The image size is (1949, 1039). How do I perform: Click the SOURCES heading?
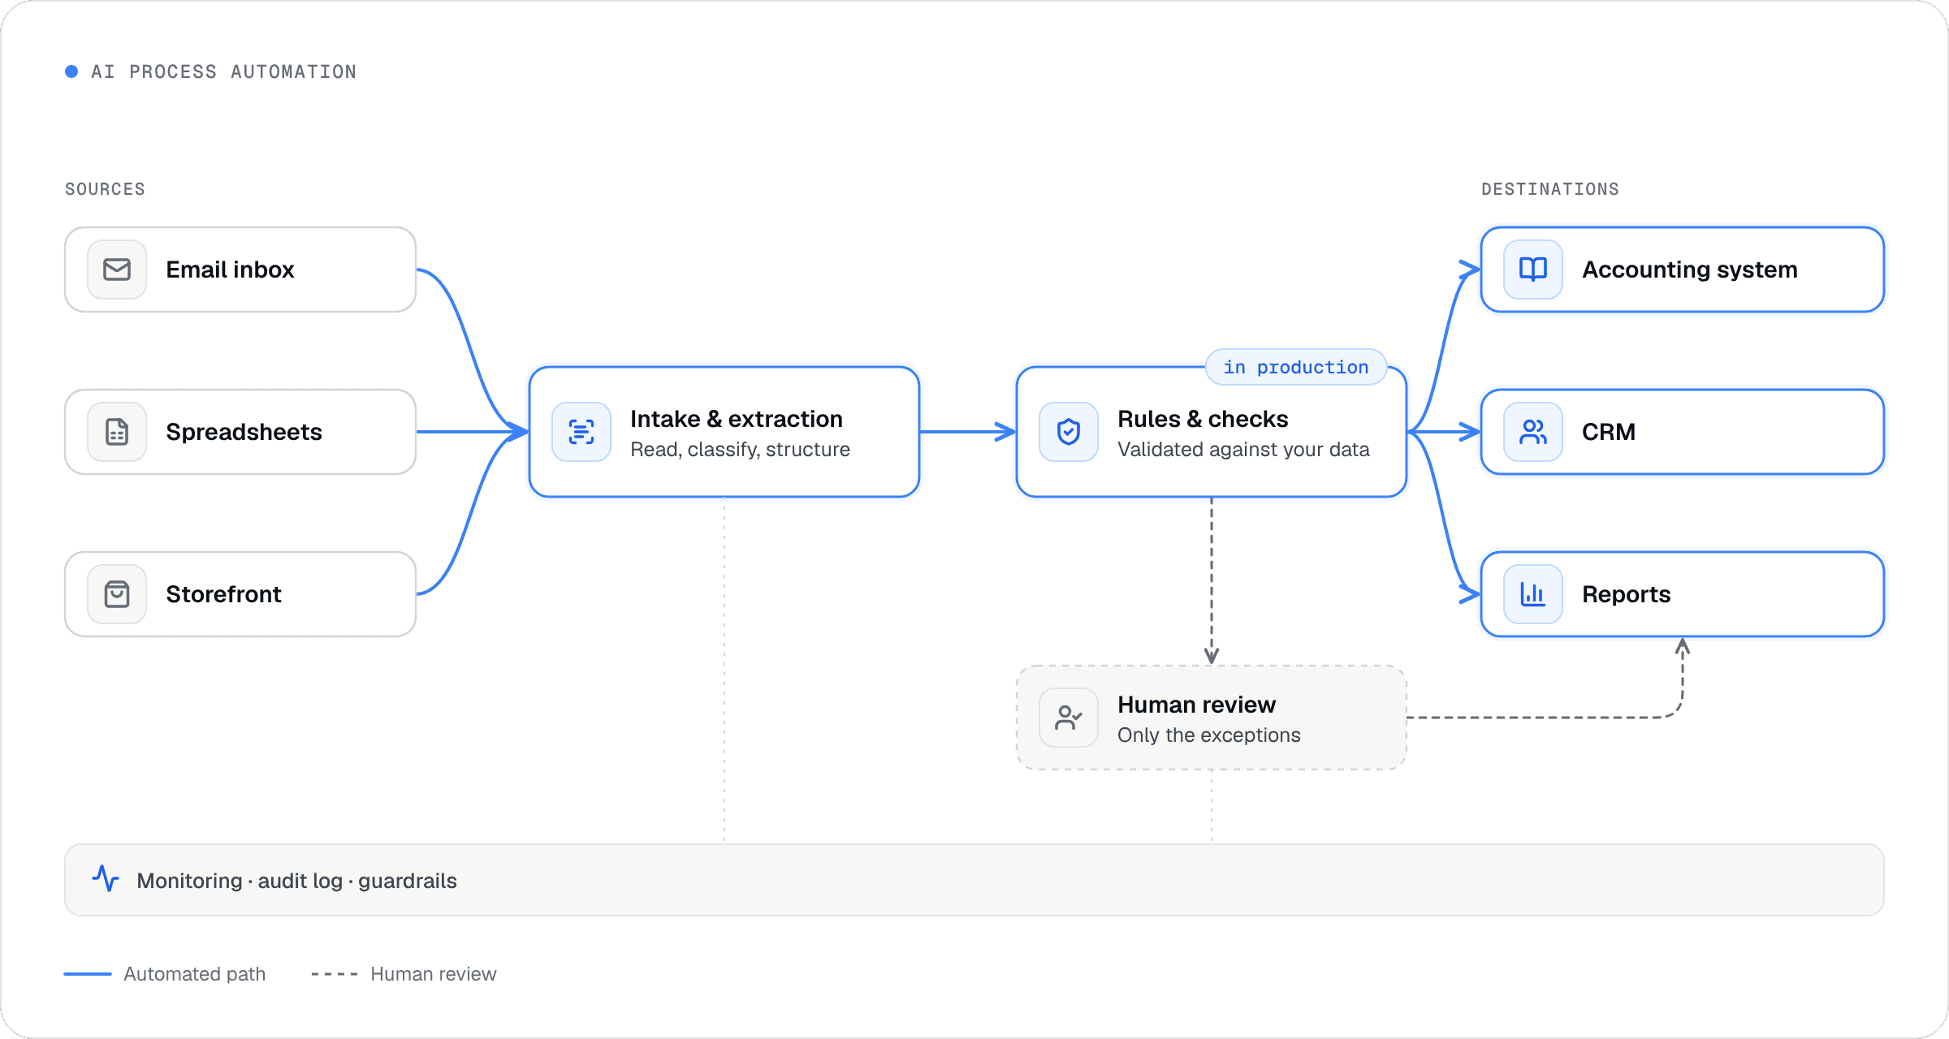click(105, 189)
